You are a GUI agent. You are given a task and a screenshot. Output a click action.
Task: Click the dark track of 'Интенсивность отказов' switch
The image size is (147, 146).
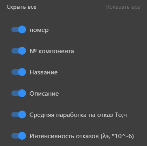[15, 136]
